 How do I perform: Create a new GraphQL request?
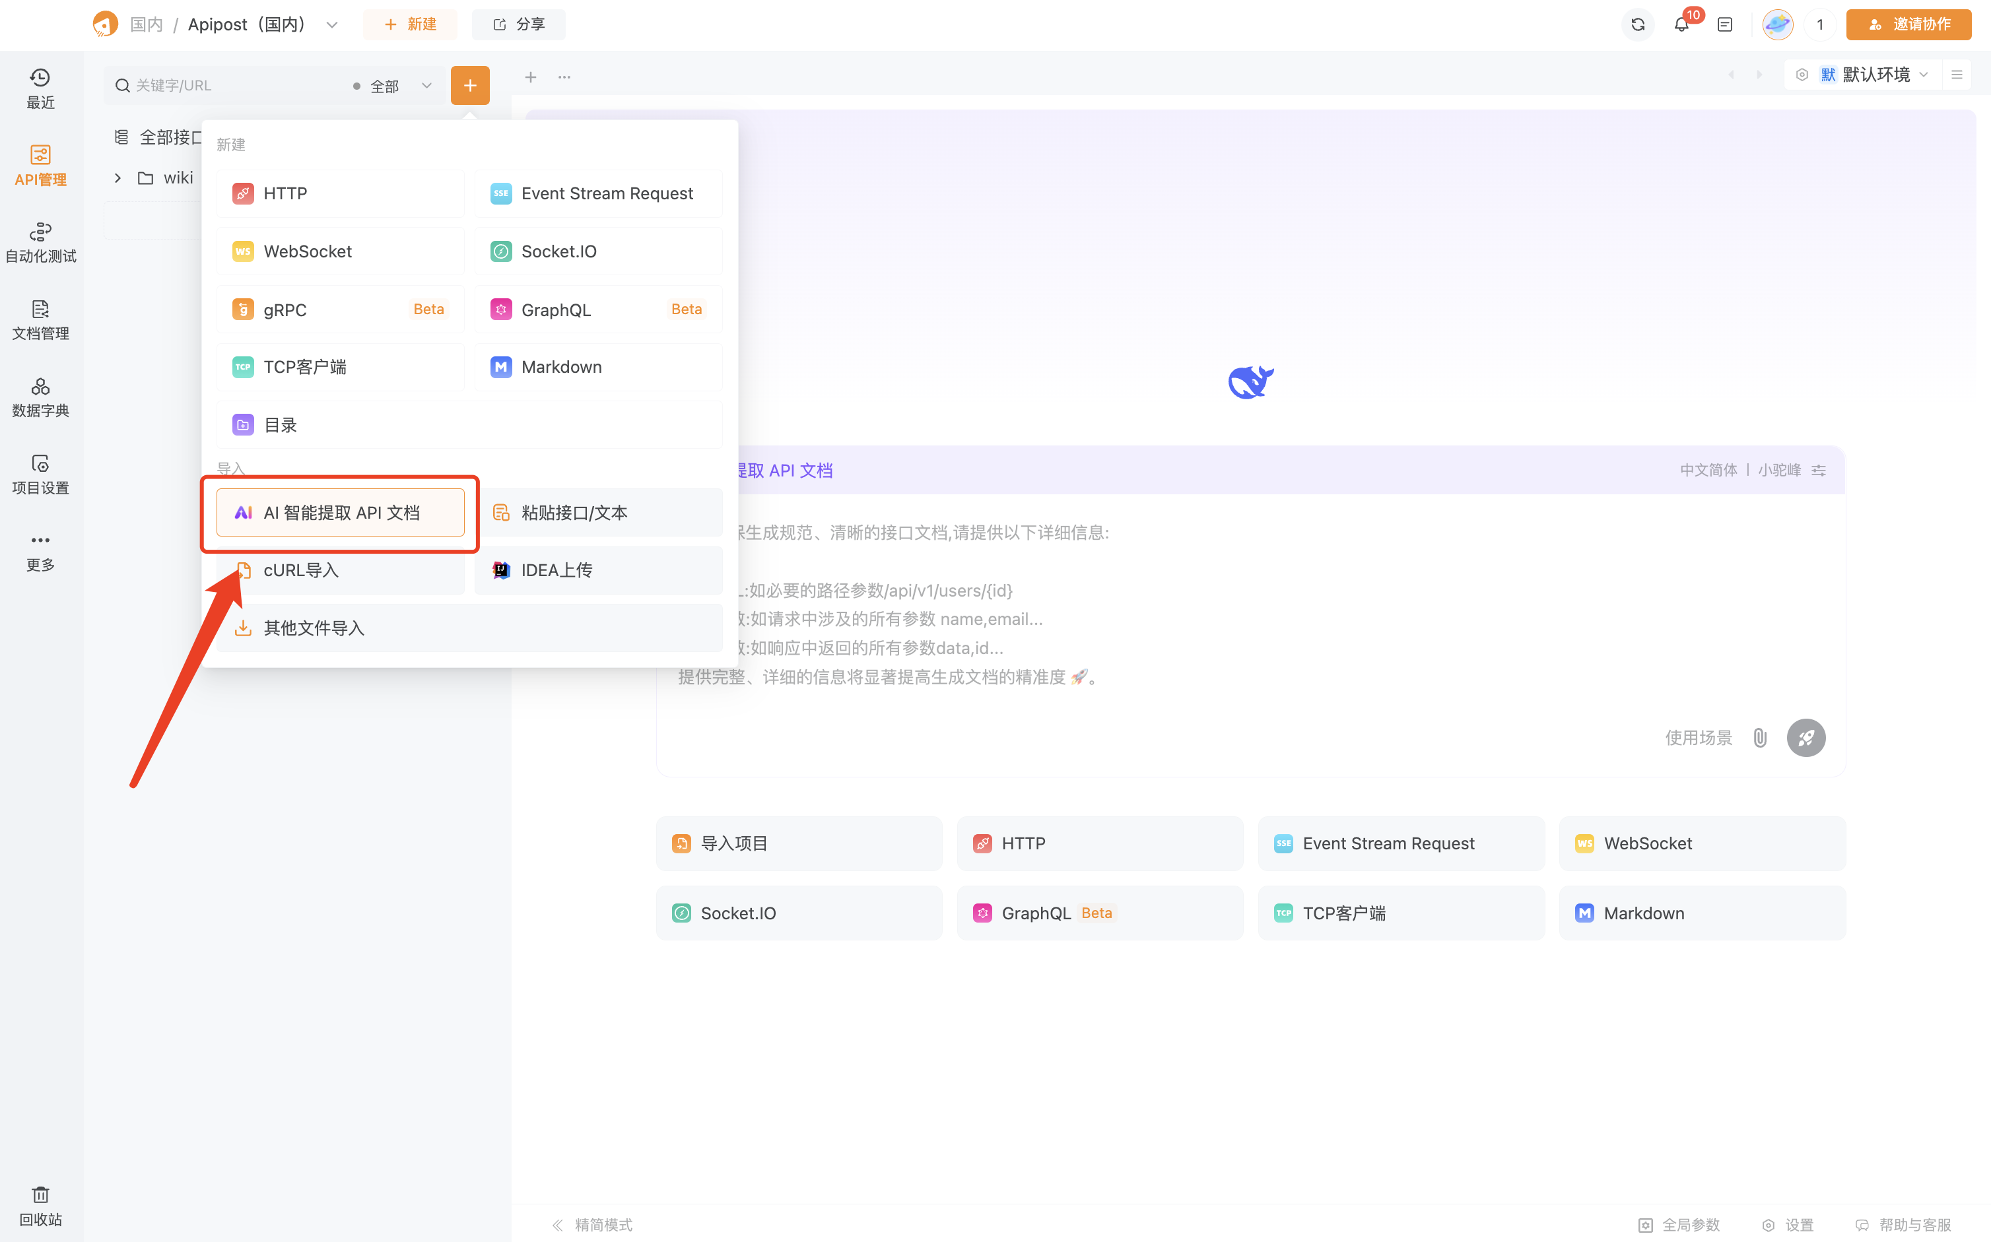coord(555,309)
